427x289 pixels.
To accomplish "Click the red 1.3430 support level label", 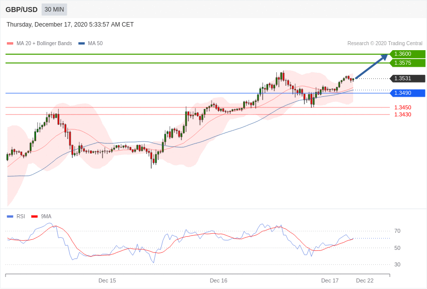I will pos(402,114).
